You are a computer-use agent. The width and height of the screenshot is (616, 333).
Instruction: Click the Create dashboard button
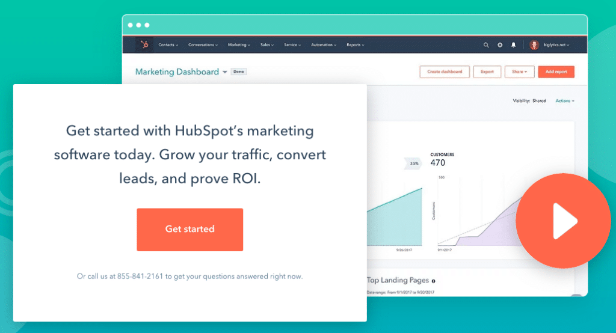(445, 72)
